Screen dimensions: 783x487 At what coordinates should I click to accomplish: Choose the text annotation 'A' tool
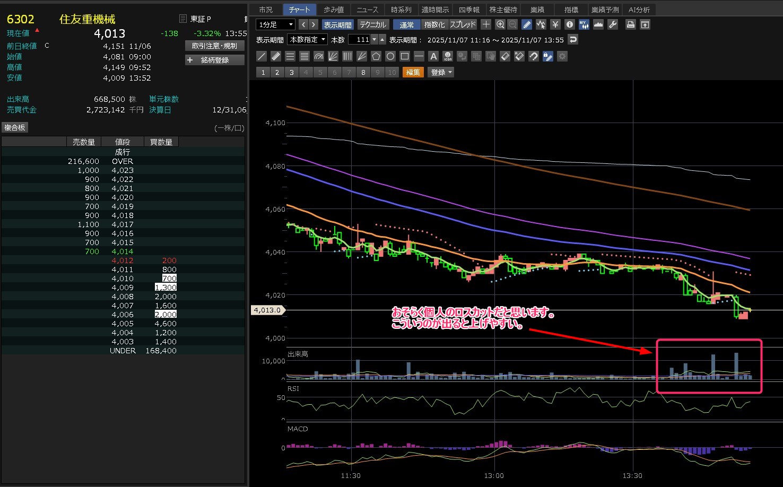click(433, 56)
